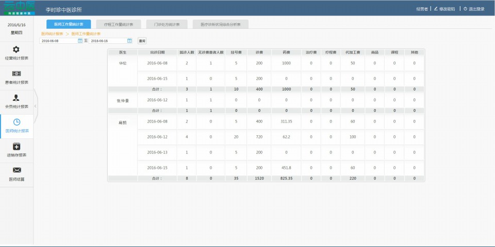Select the 医师工作量统计表 tab
The image size is (495, 247).
click(69, 24)
